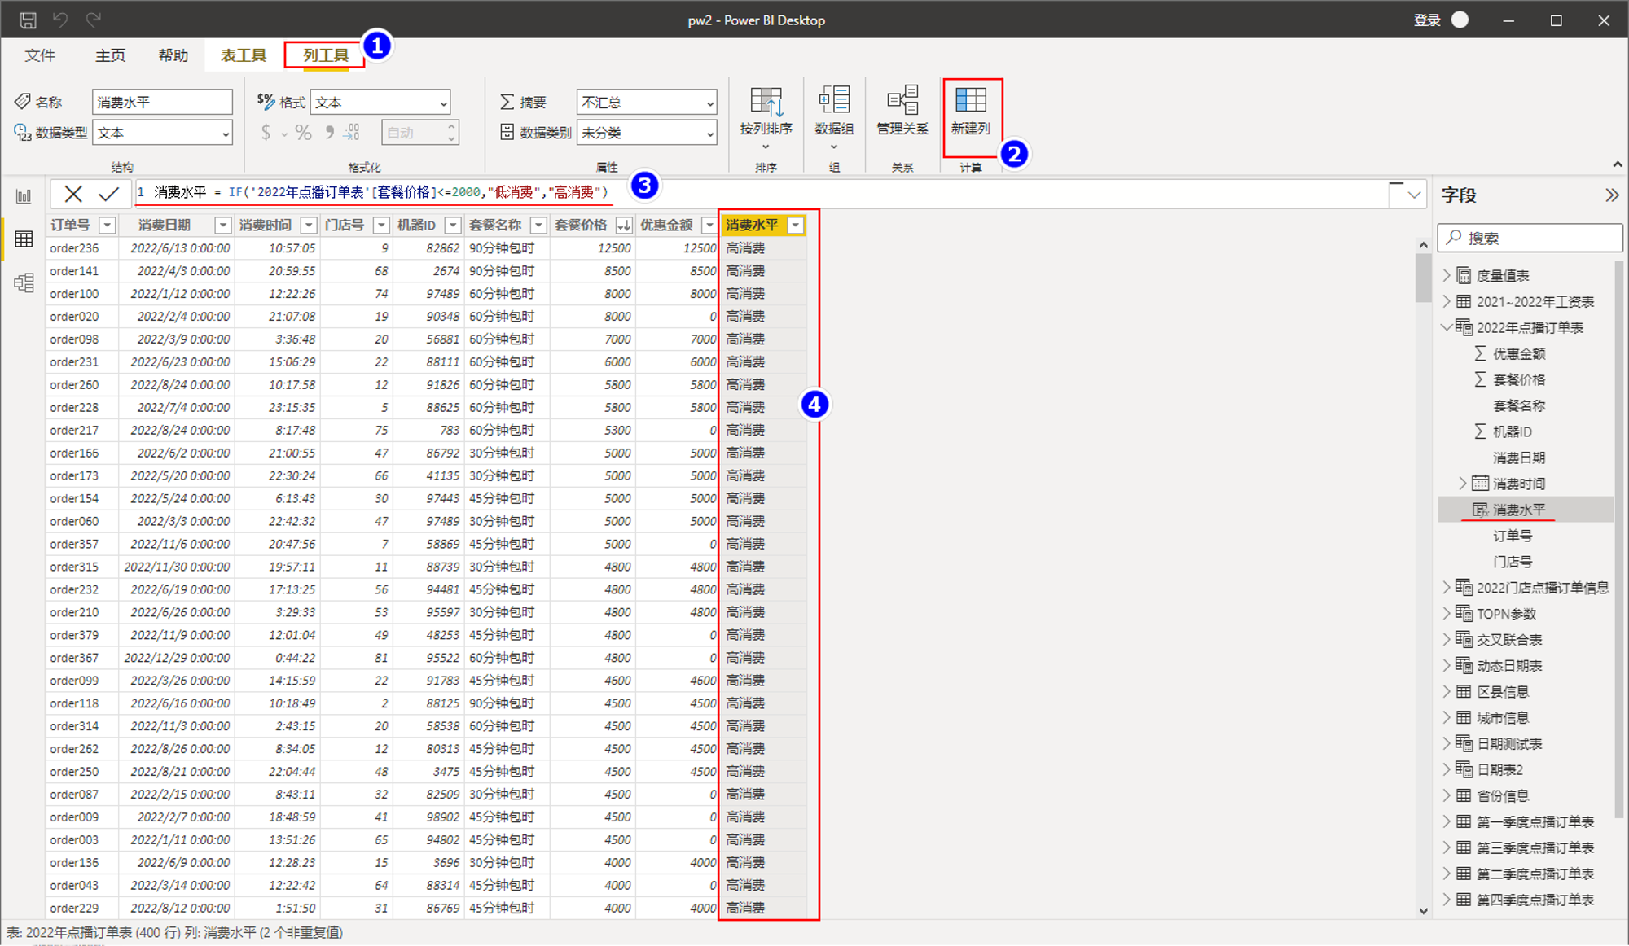Expand 消费时间 hierarchy field

point(1463,484)
